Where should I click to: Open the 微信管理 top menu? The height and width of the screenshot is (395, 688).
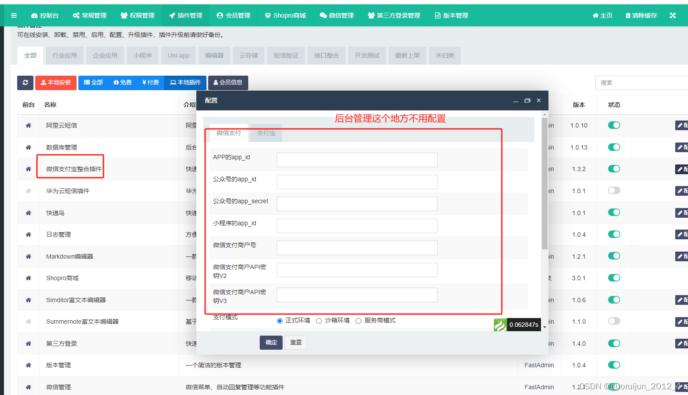point(337,15)
